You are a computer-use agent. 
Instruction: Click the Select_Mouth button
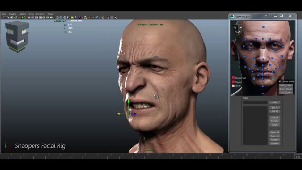coord(286,89)
